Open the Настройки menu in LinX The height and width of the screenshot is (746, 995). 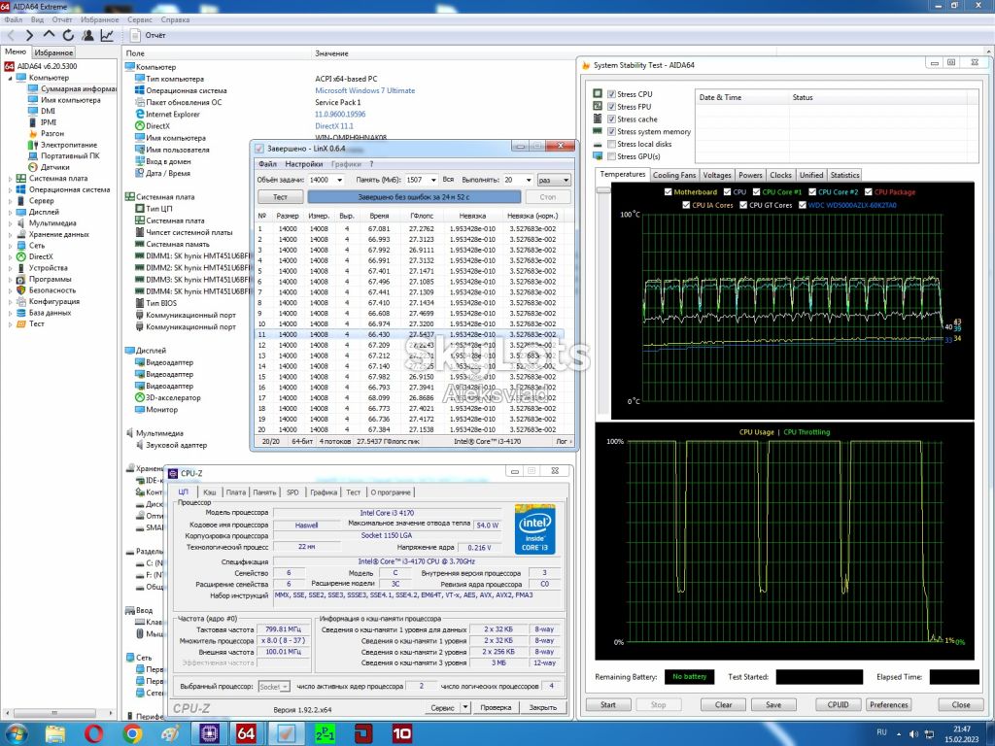(x=303, y=163)
